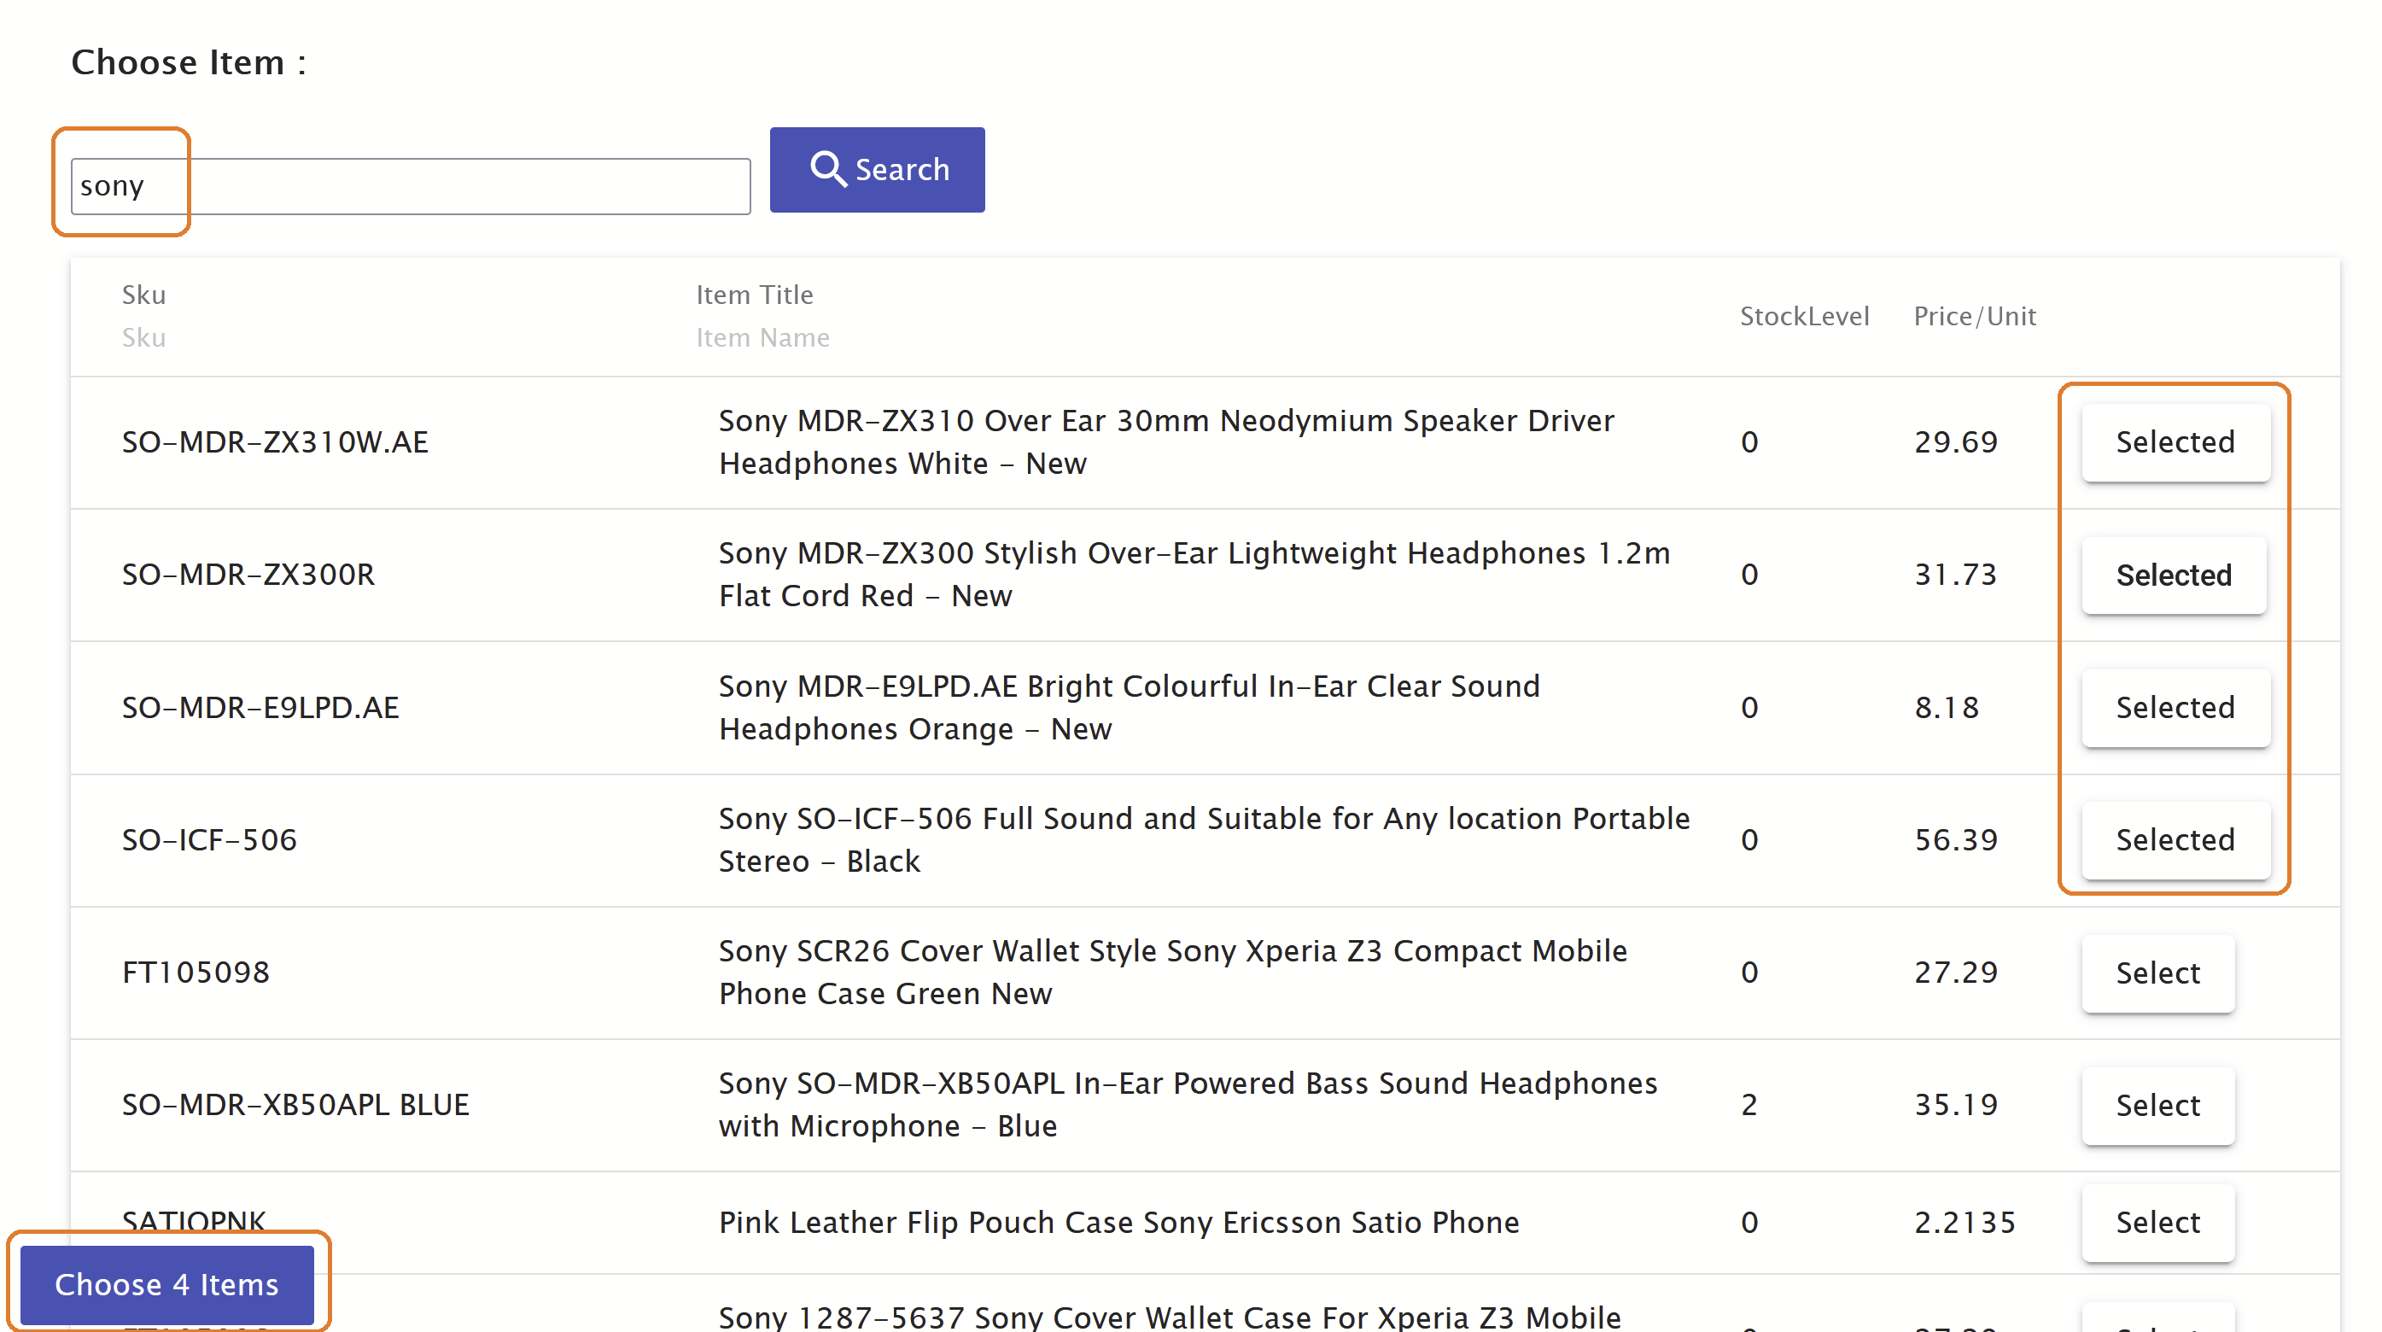
Task: Click the 'Choose 4 Items' button
Action: [x=167, y=1284]
